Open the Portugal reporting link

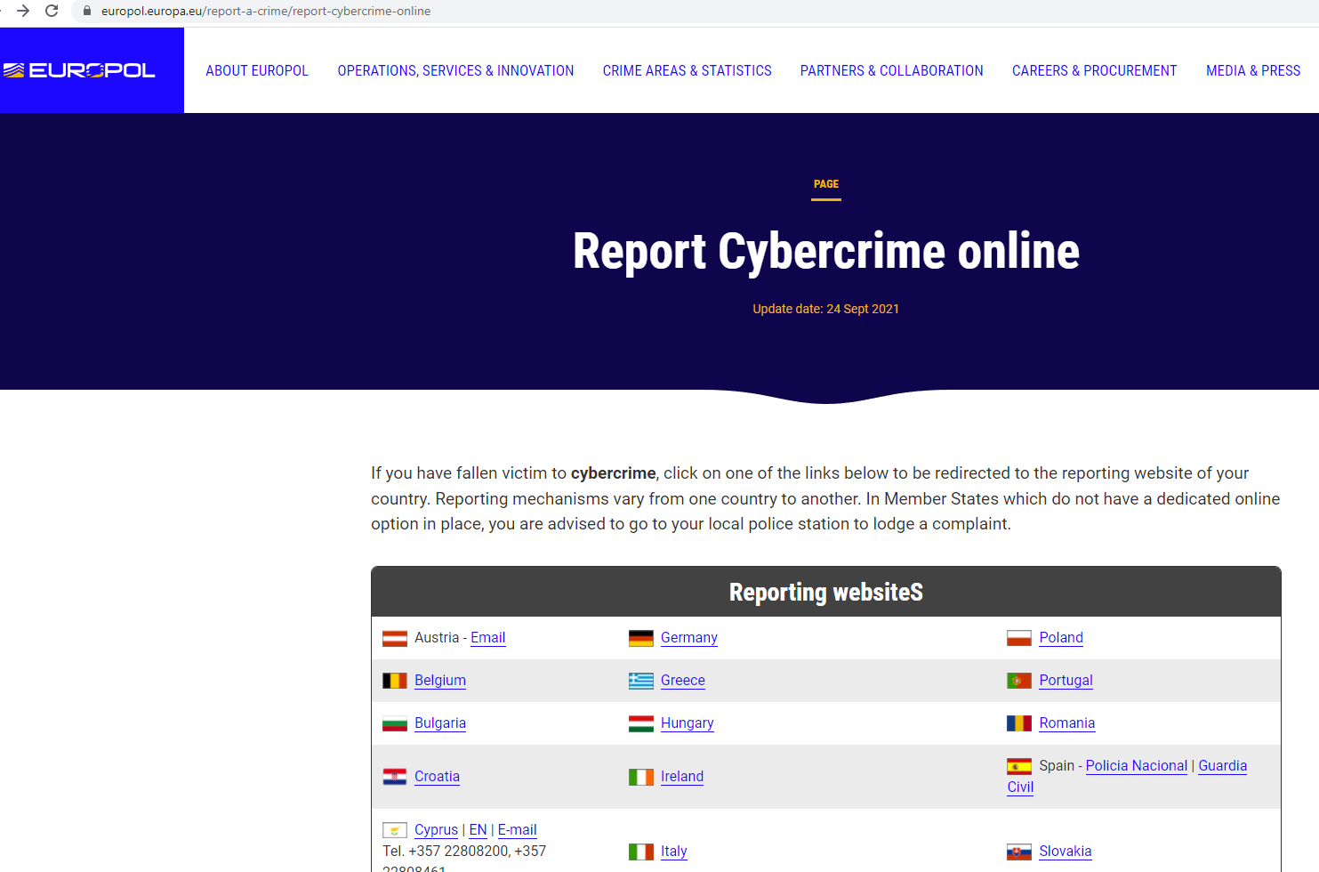1066,681
